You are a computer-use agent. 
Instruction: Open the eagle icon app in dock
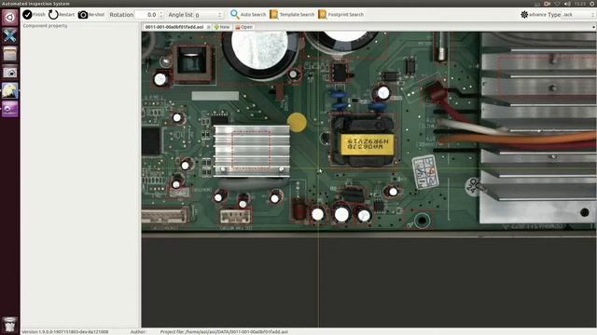[x=10, y=91]
